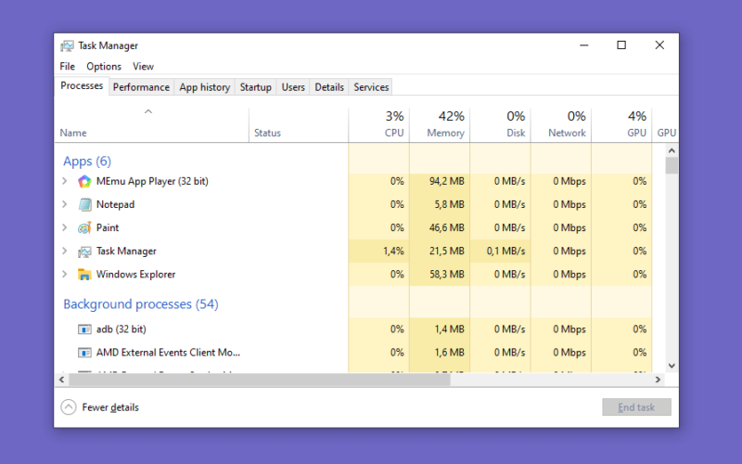Expand the Paint process group
Image resolution: width=742 pixels, height=464 pixels.
click(x=65, y=227)
